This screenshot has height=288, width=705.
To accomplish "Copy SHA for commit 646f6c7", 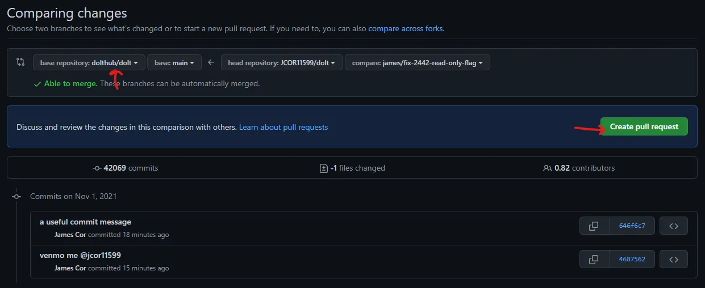I will click(594, 226).
